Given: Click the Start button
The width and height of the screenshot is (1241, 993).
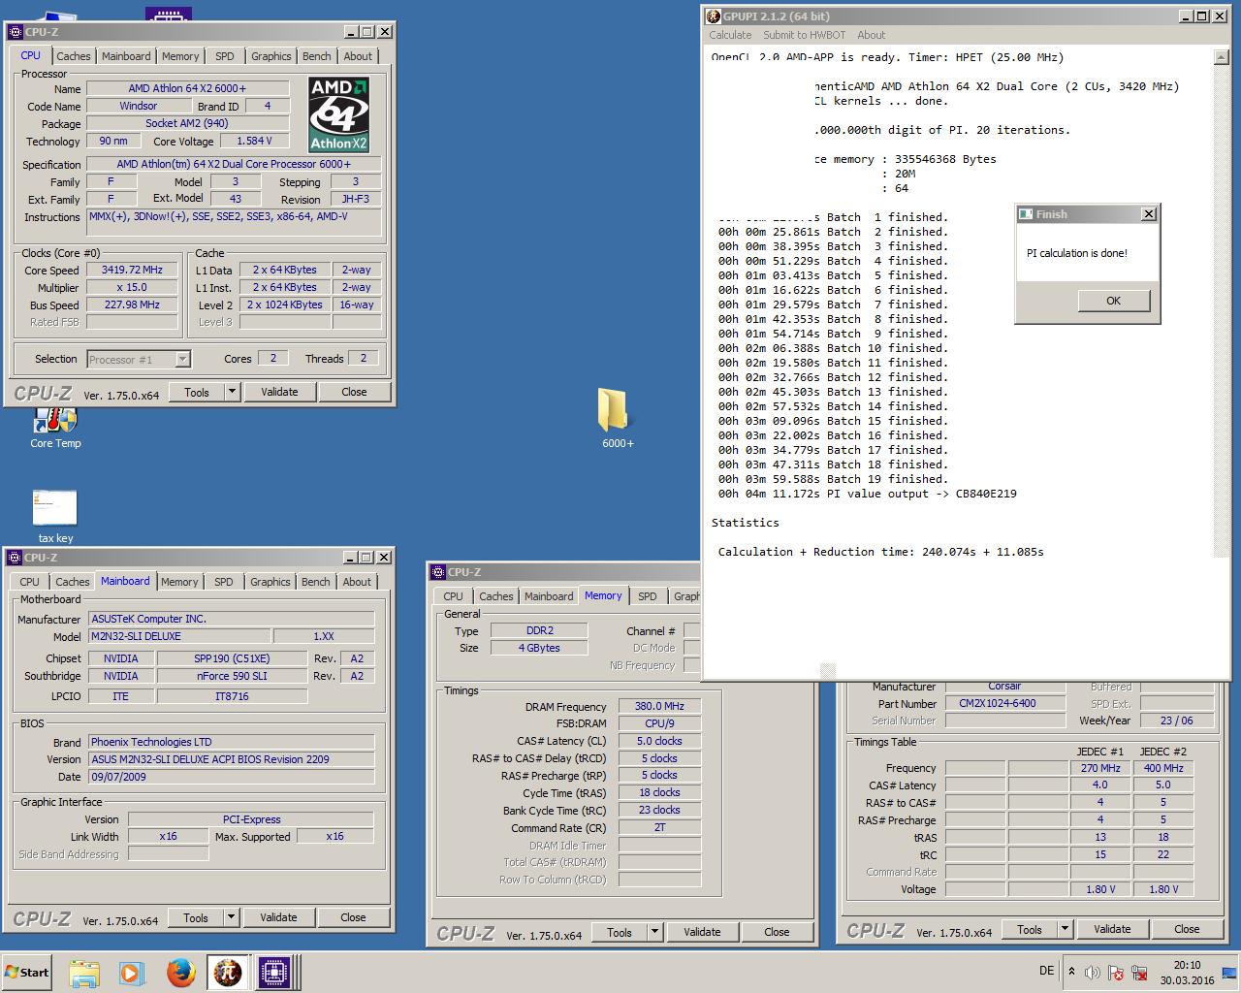Looking at the screenshot, I should [28, 973].
